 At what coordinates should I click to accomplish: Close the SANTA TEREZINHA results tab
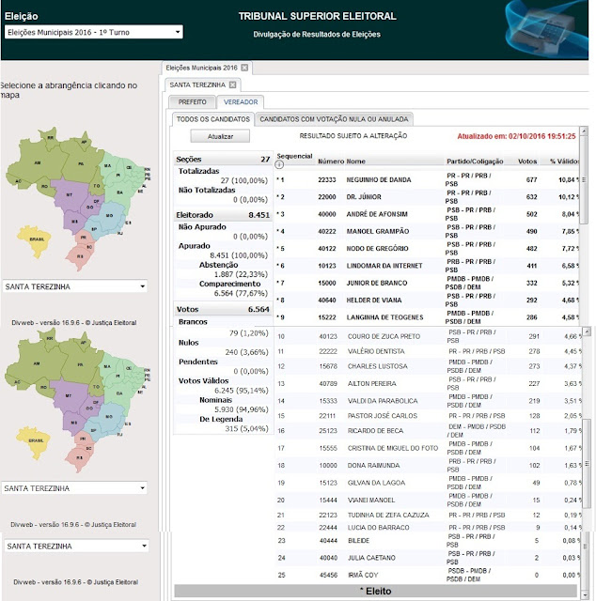(231, 85)
